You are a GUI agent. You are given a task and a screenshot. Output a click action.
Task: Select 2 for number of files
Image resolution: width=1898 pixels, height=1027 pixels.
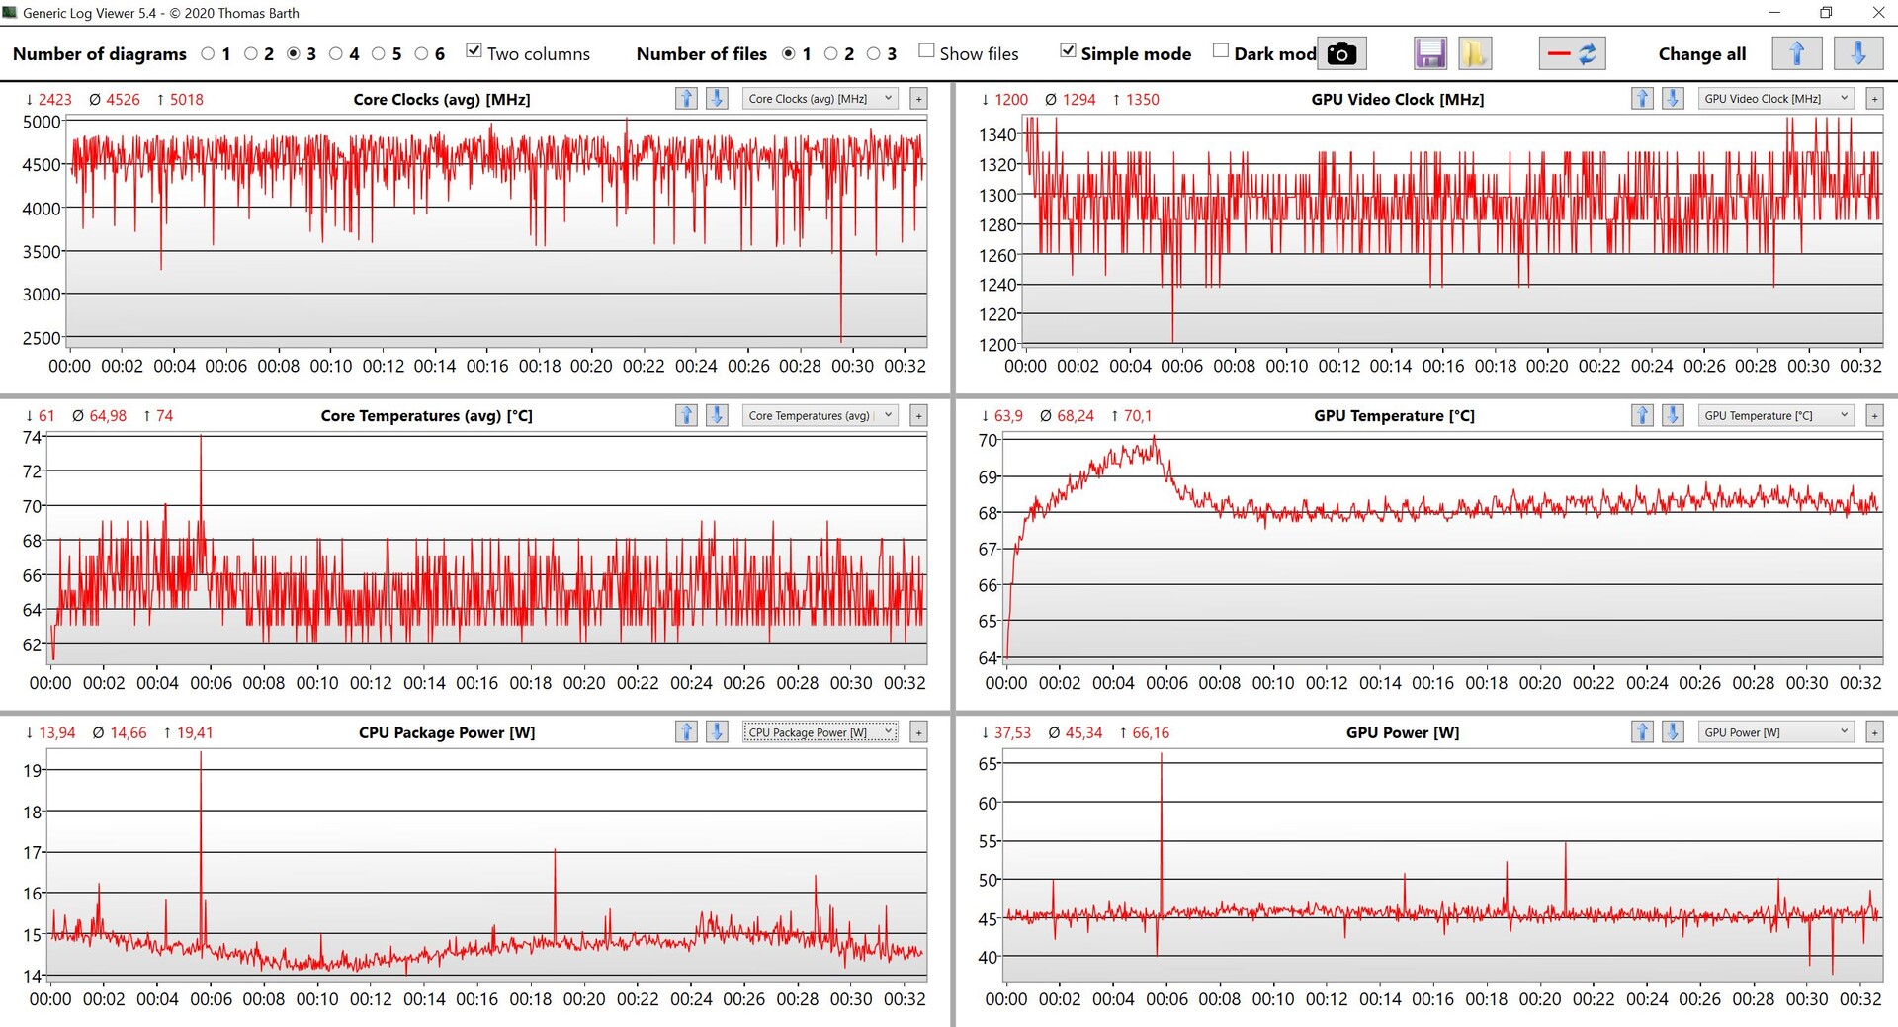pos(831,54)
